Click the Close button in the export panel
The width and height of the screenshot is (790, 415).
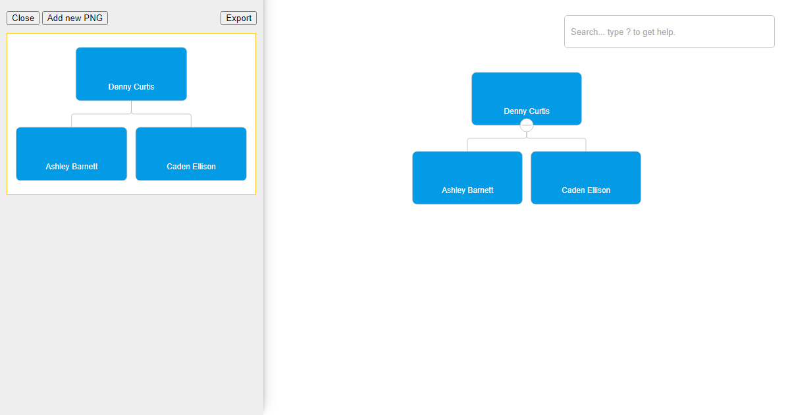[23, 18]
